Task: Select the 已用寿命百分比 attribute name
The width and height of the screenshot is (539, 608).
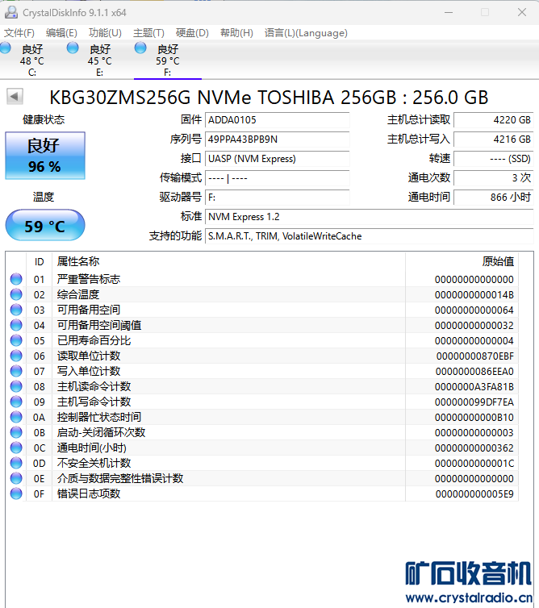Action: click(94, 340)
